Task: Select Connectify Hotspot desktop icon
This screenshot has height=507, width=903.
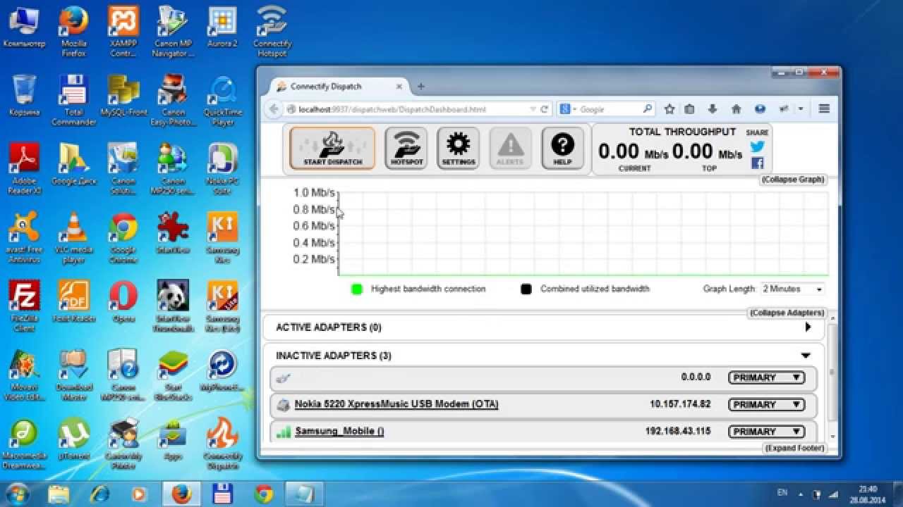Action: point(272,31)
